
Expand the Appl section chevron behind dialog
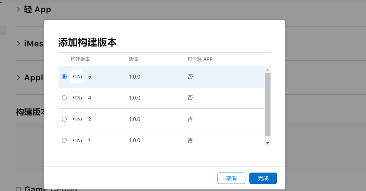(18, 77)
